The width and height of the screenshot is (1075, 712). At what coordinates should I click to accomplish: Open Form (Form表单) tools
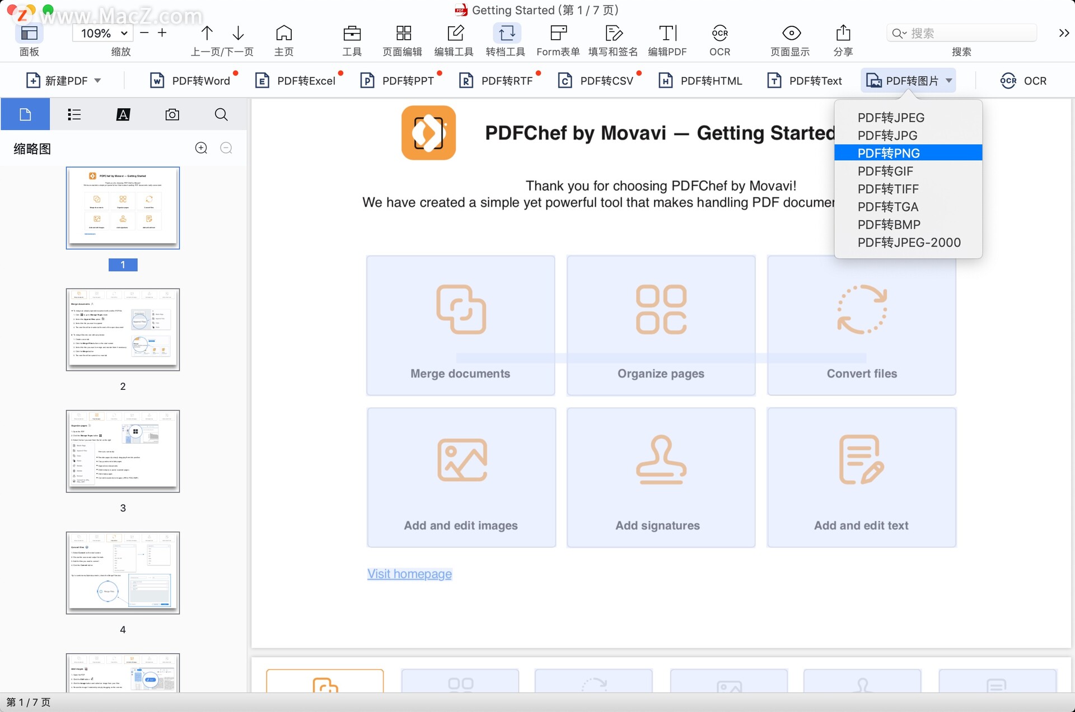tap(558, 34)
